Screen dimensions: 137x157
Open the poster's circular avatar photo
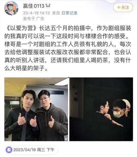pyautogui.click(x=11, y=8)
